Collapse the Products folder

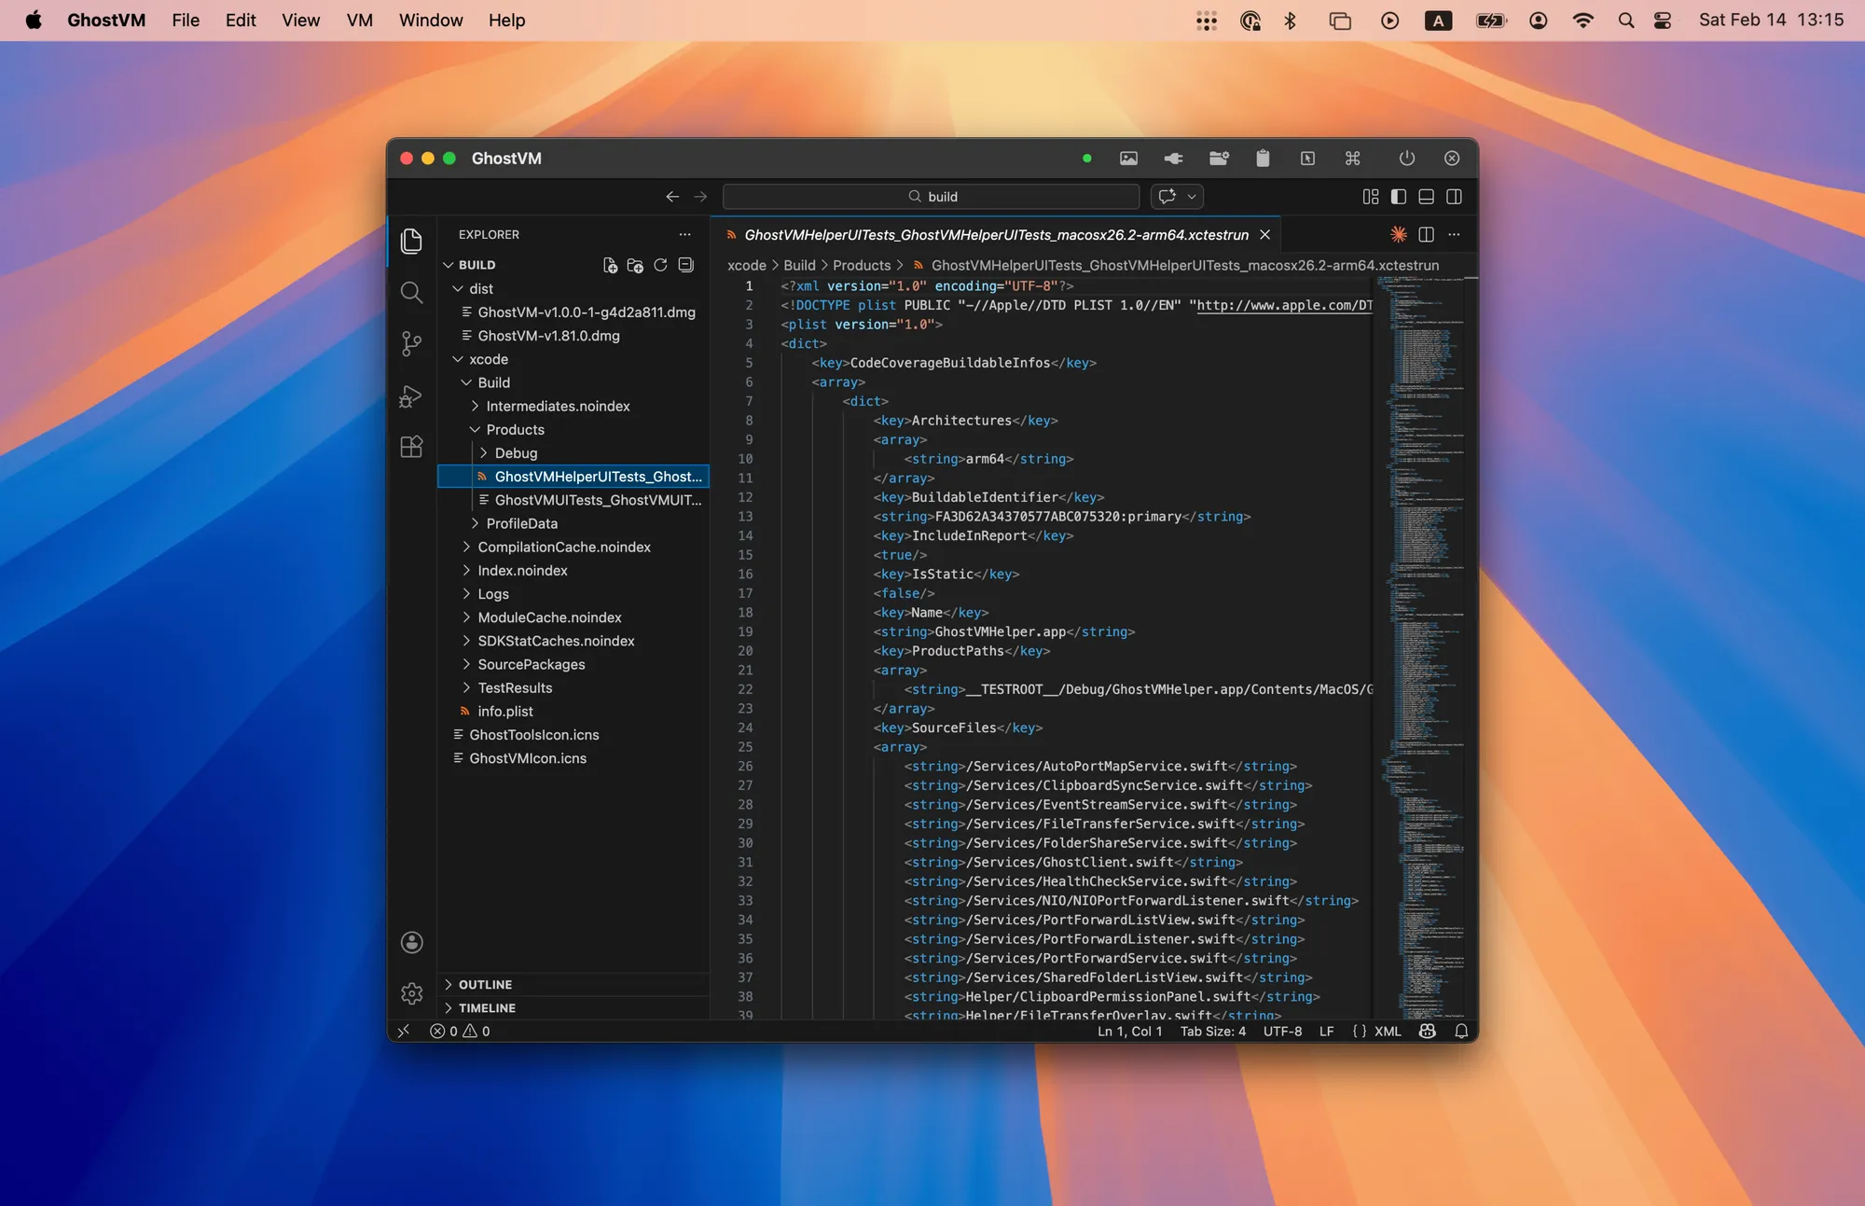[516, 429]
